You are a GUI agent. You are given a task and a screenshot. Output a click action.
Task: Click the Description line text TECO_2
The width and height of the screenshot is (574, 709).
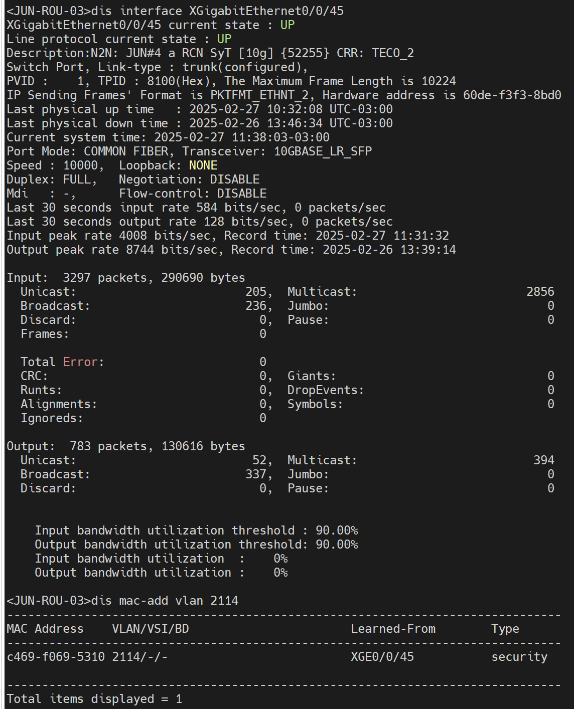(x=393, y=53)
